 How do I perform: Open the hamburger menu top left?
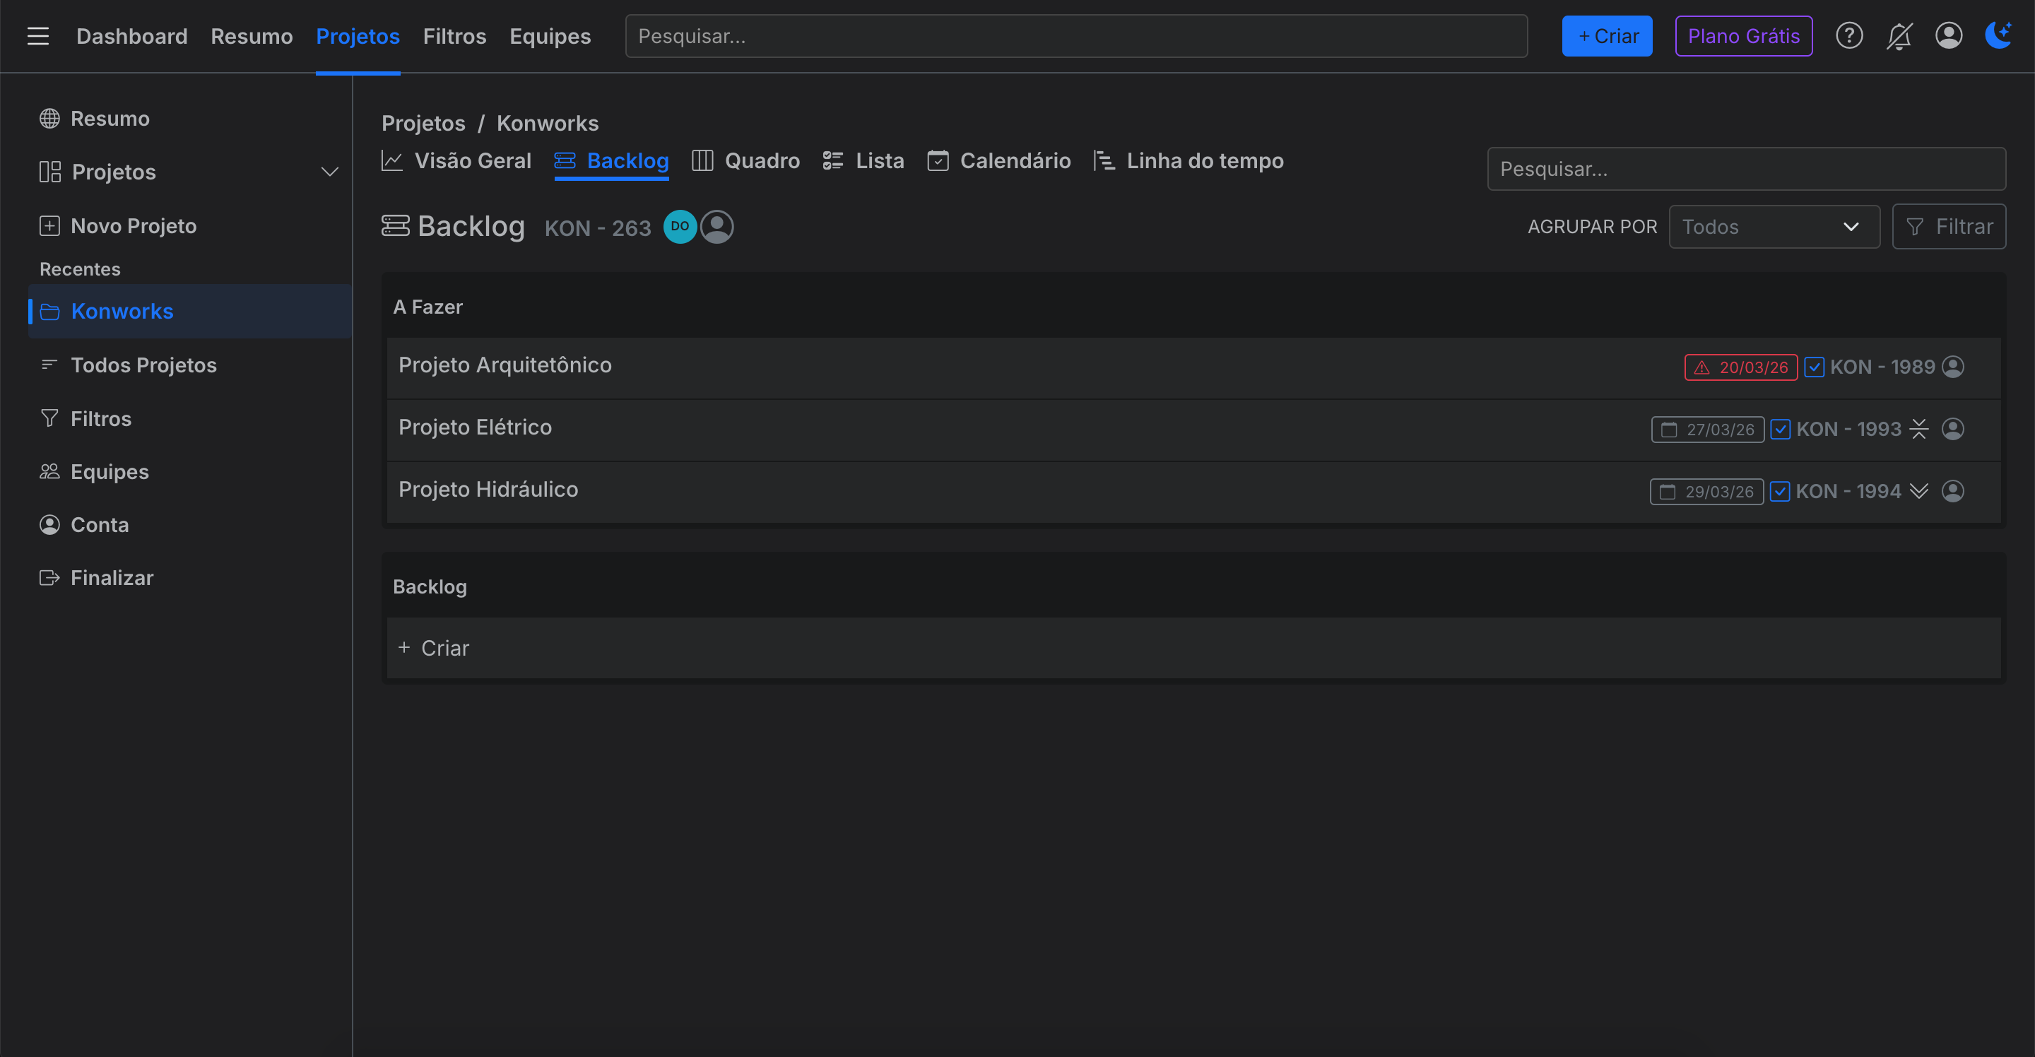tap(37, 35)
